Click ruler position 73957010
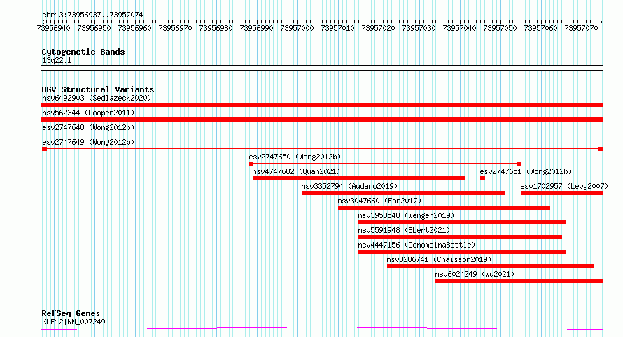 [x=337, y=28]
